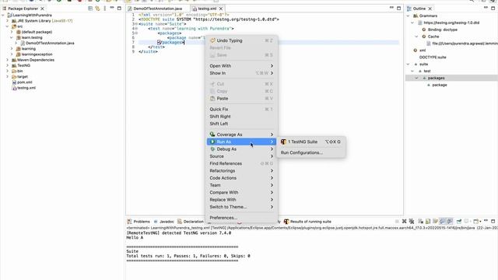Maximize the console panel
This screenshot has width=498, height=280.
(493, 221)
